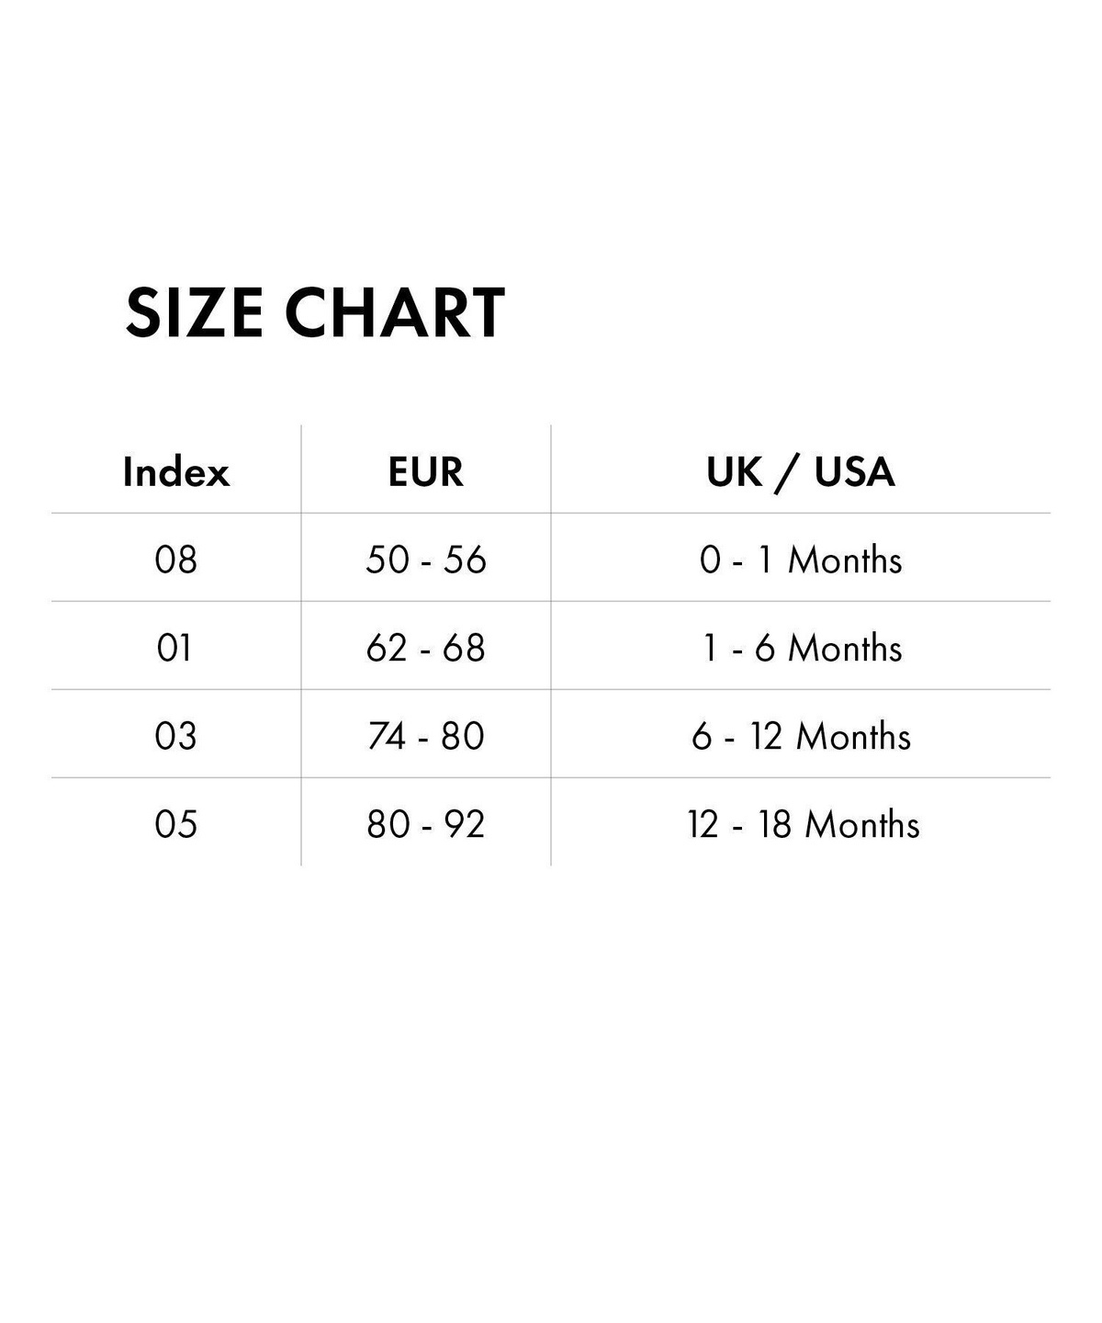Viewport: 1102px width, 1323px height.
Task: Select the Index column header
Action: click(x=175, y=472)
